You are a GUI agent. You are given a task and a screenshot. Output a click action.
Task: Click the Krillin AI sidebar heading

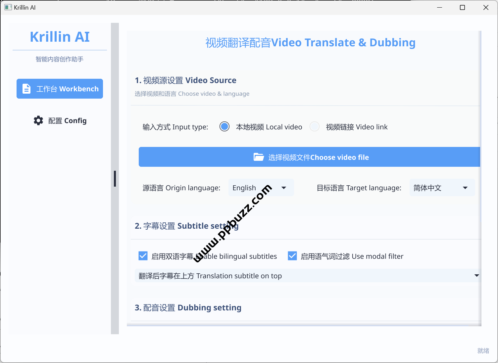click(x=60, y=37)
